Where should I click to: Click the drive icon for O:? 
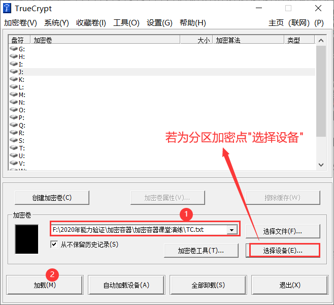(x=14, y=110)
